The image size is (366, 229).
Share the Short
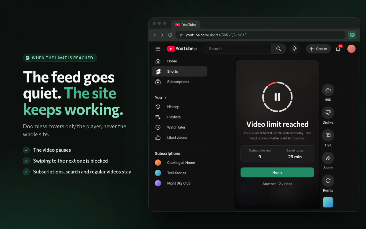[x=328, y=158]
